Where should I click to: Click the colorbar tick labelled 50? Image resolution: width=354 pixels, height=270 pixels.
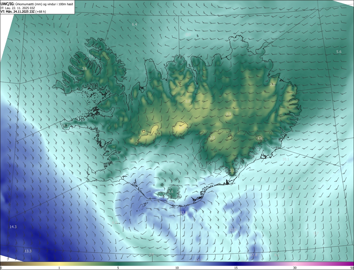tap(352, 268)
